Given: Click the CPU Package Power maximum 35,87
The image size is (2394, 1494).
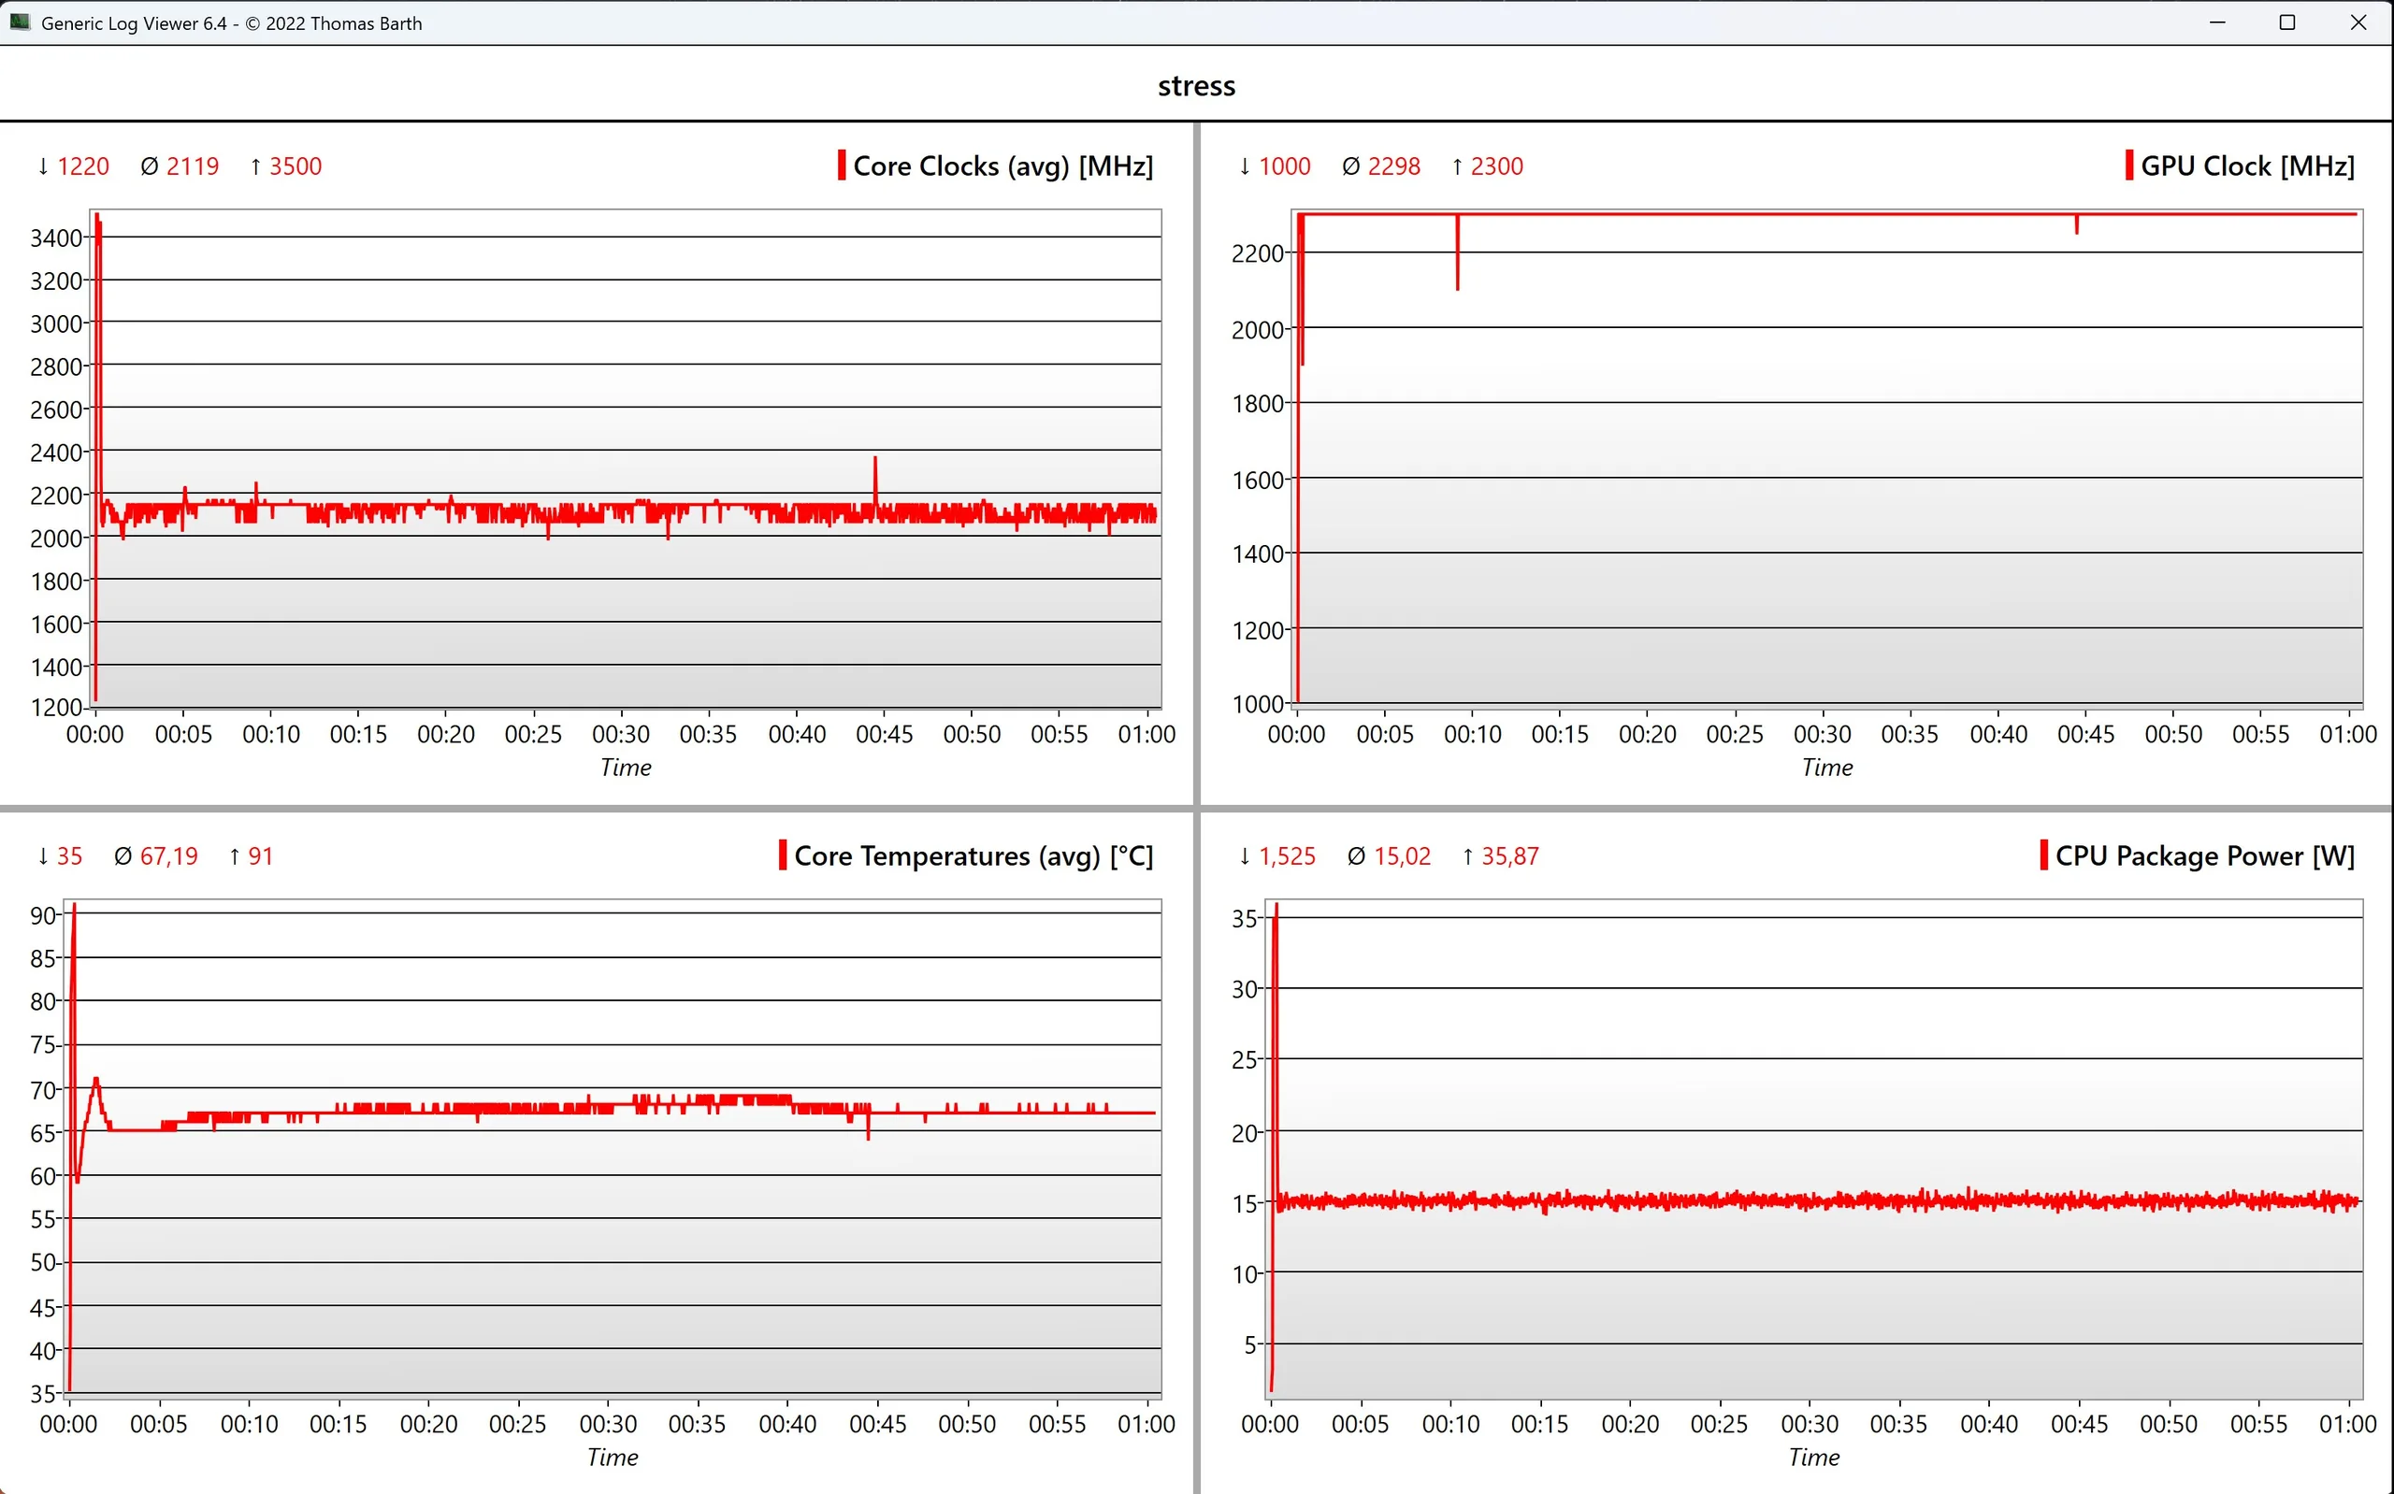Looking at the screenshot, I should pyautogui.click(x=1509, y=855).
